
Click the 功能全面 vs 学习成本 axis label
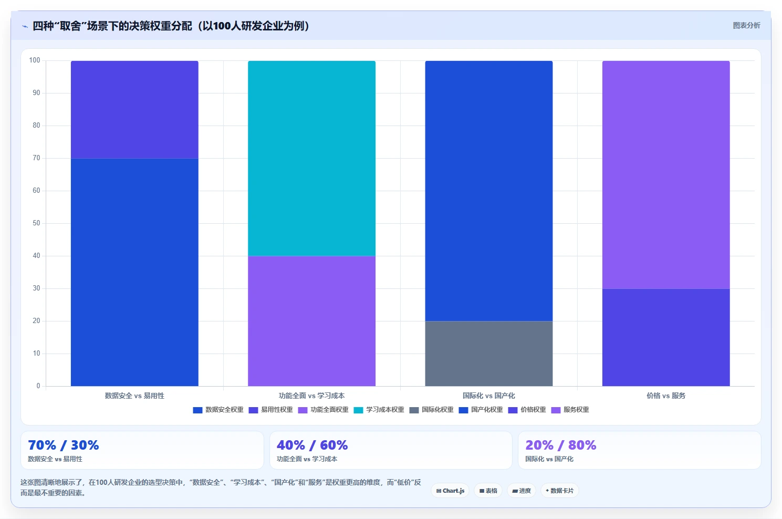(311, 396)
